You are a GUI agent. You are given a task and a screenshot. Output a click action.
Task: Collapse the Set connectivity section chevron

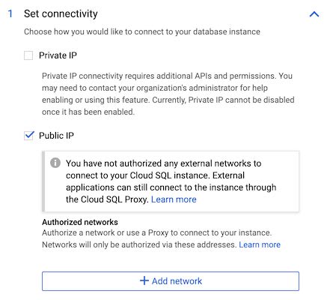coord(314,14)
